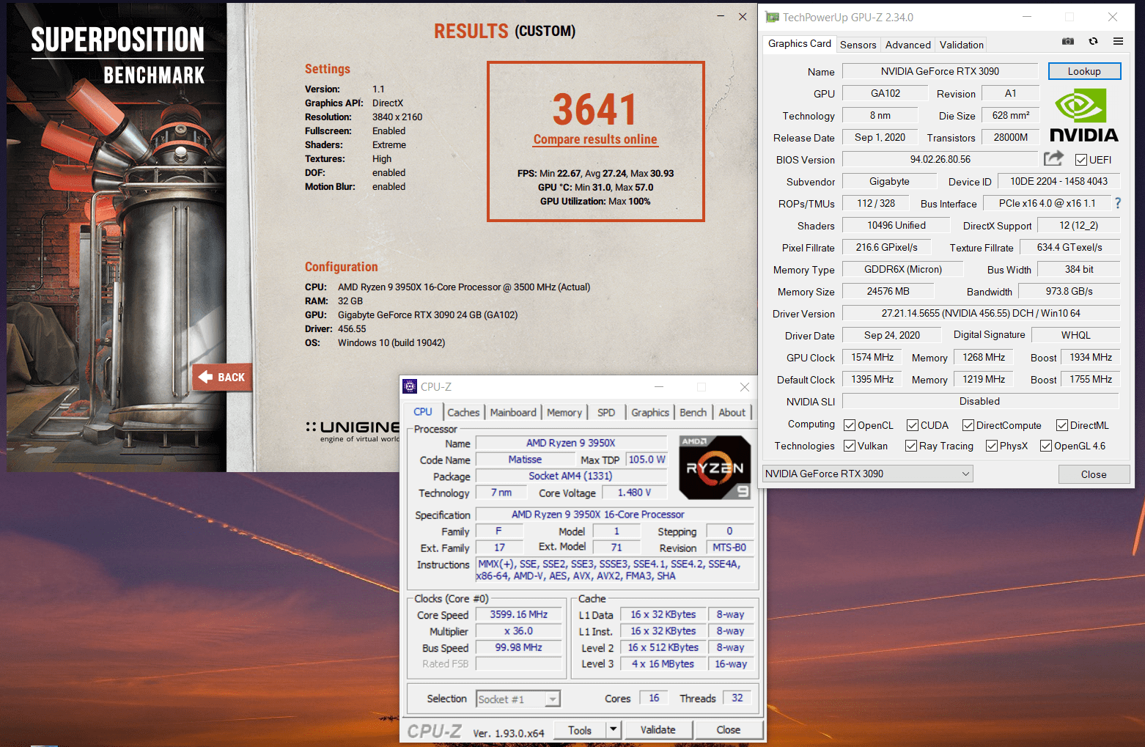
Task: Open the Caches tab in CPU-Z
Action: [x=463, y=413]
